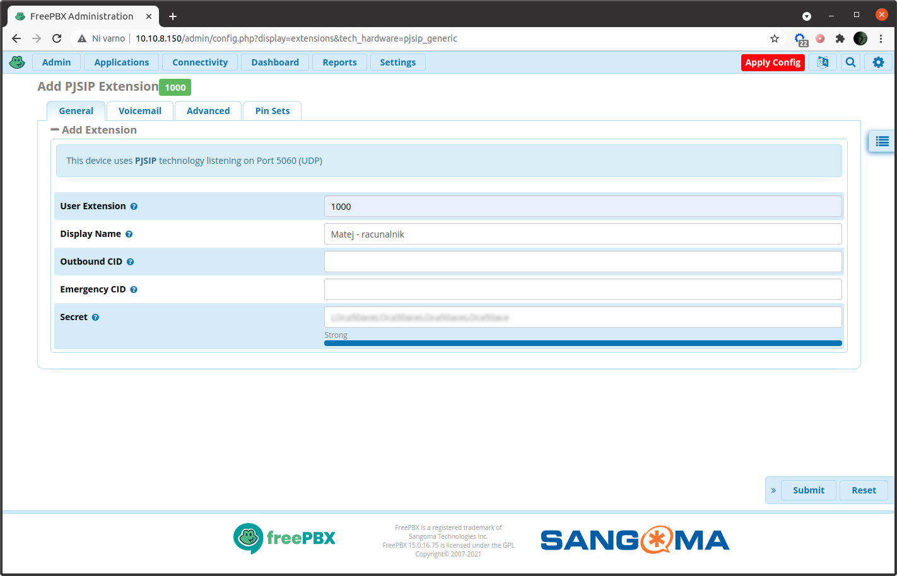Click the gear settings icon in the navbar
The height and width of the screenshot is (576, 897).
[x=878, y=62]
